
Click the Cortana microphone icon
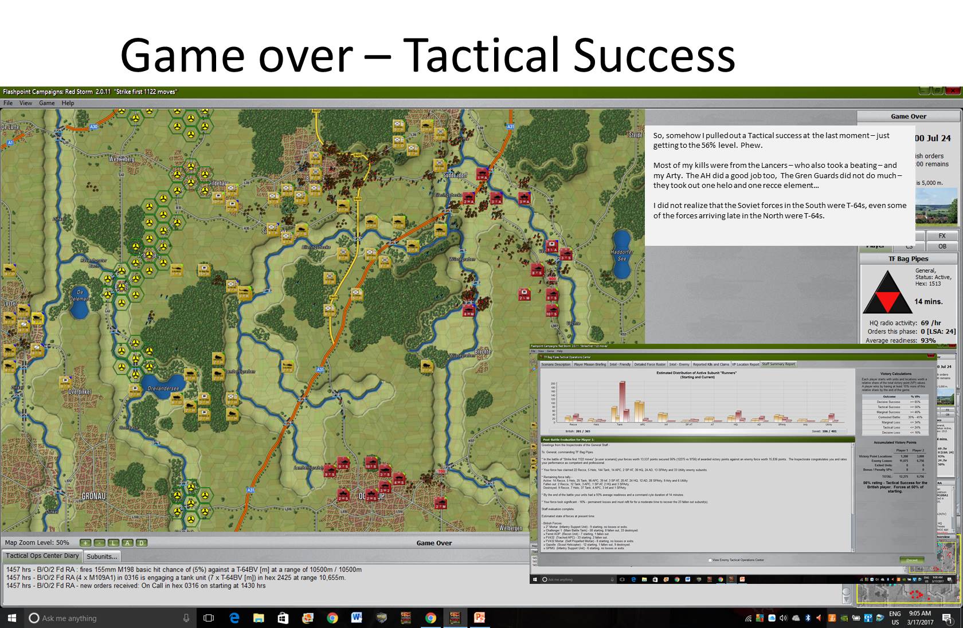pos(186,618)
